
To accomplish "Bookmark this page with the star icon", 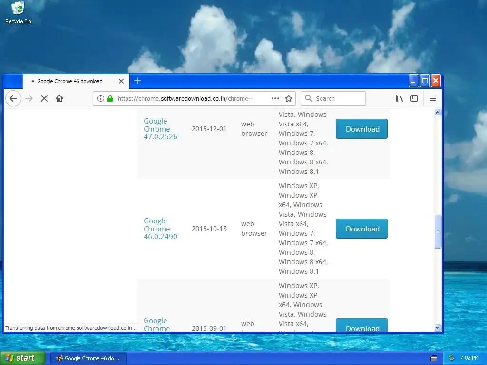I will (289, 99).
